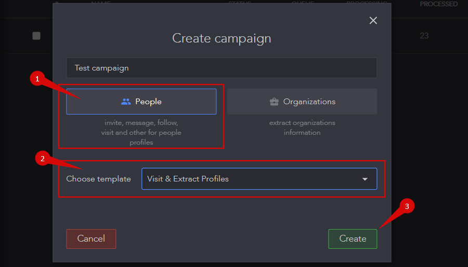The width and height of the screenshot is (468, 267).
Task: Select the People campaign type label
Action: point(148,102)
